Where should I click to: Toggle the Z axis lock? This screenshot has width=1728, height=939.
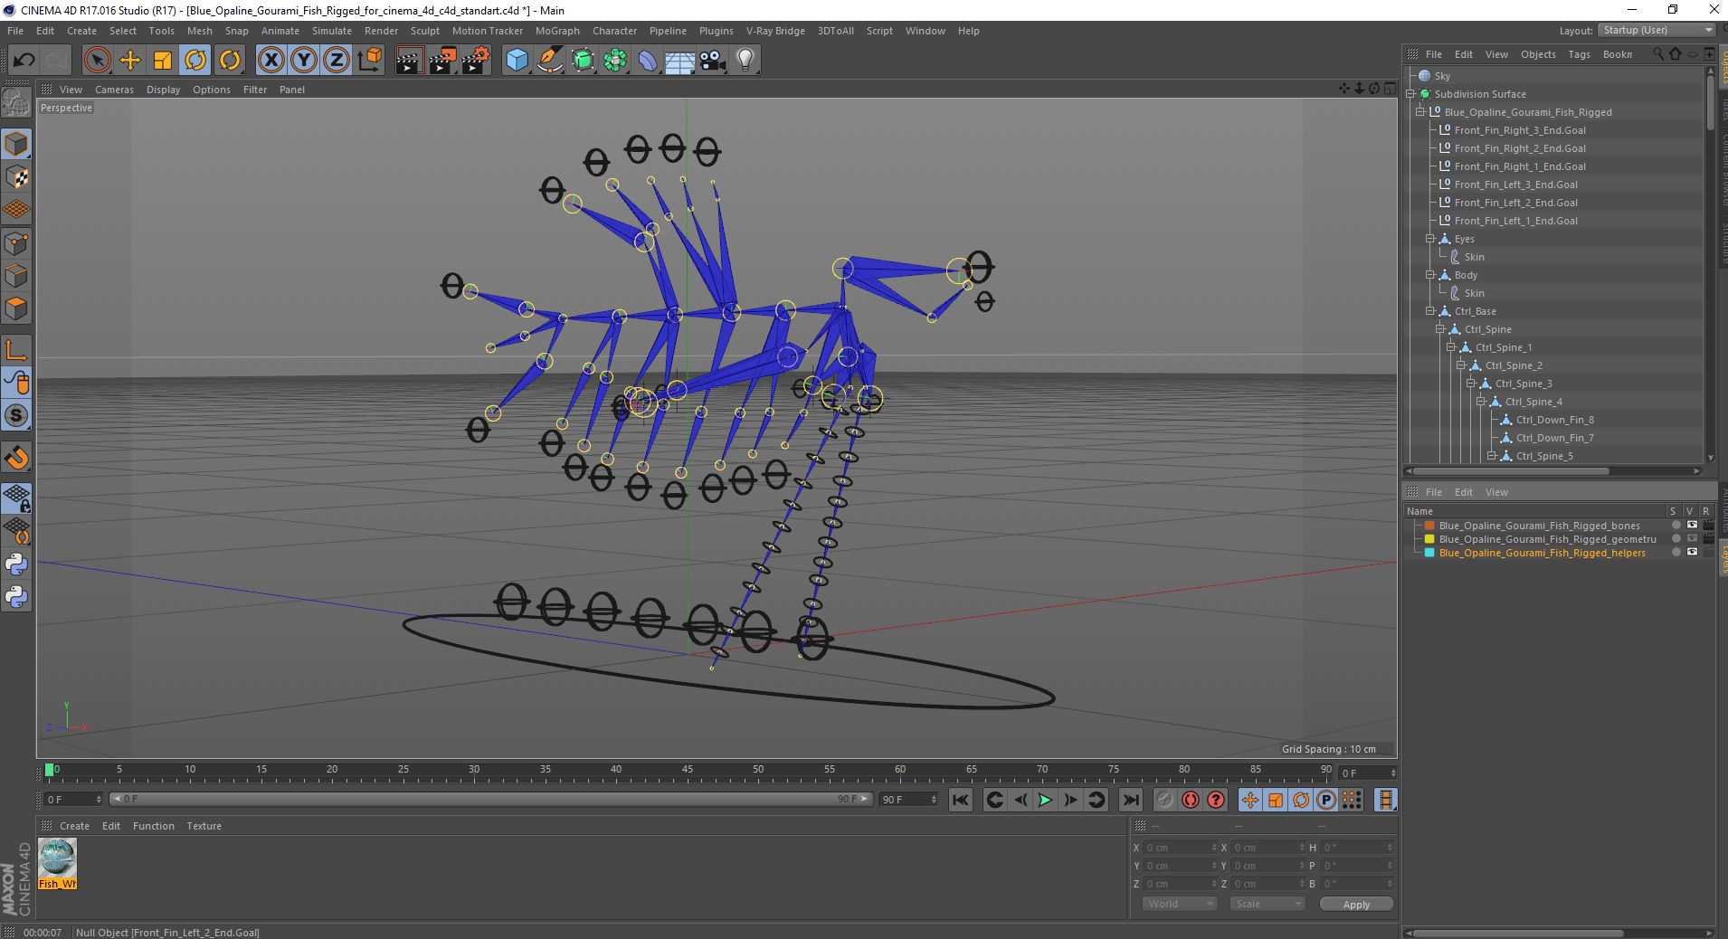coord(337,61)
